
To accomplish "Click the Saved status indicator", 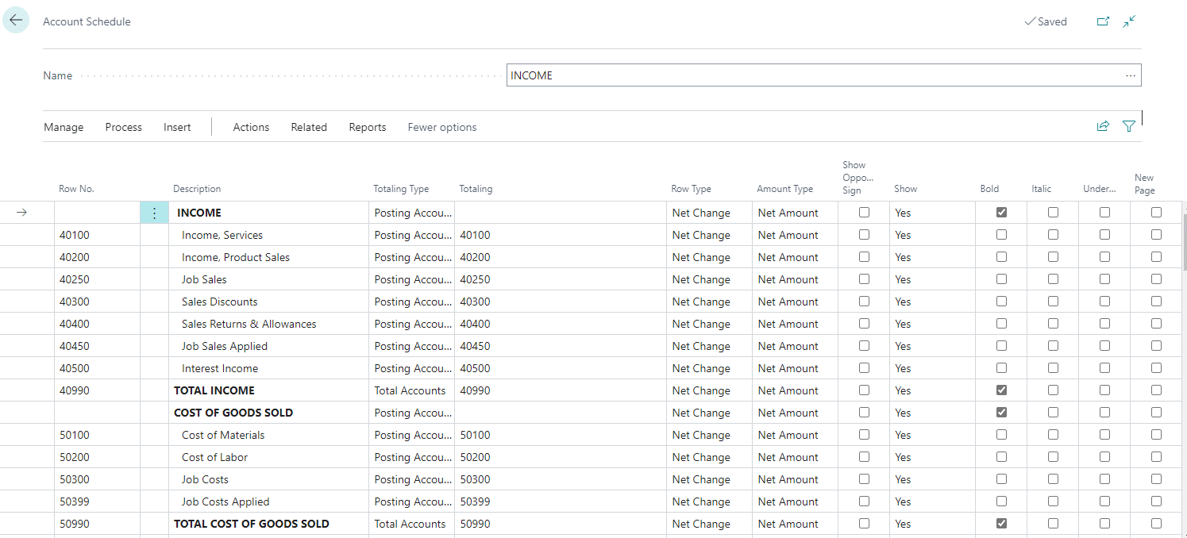I will 1046,21.
